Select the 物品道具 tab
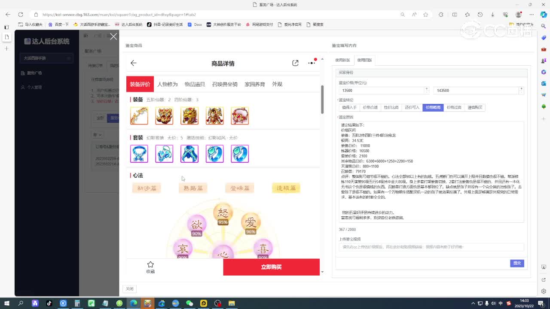Viewport: 550px width, 309px height. (x=195, y=84)
